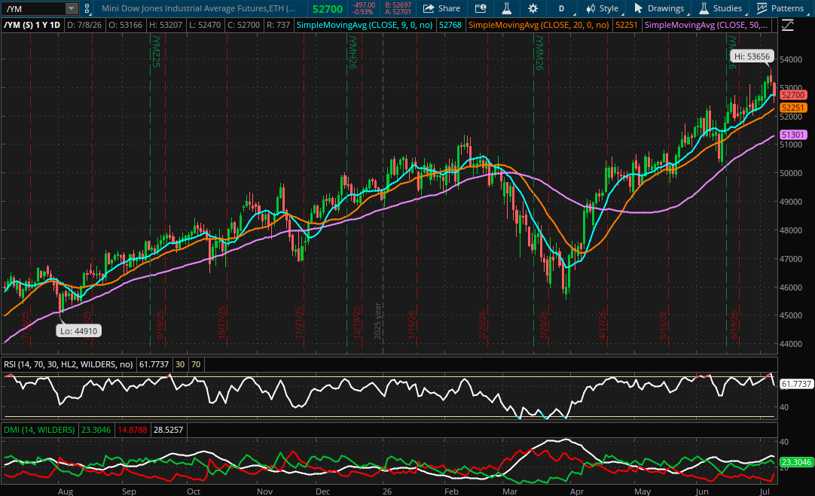Click the 50000 price axis label
The width and height of the screenshot is (815, 496).
click(791, 173)
